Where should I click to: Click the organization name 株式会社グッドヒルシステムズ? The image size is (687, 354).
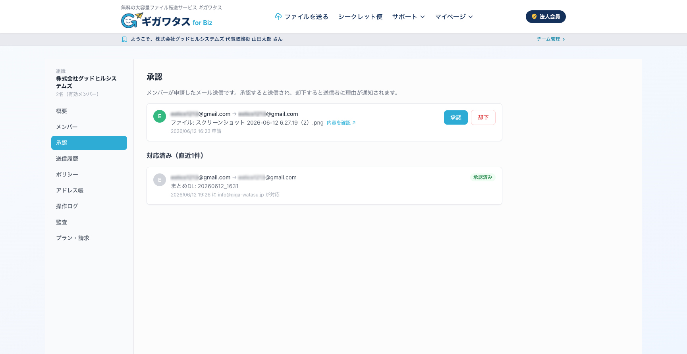[x=86, y=82]
